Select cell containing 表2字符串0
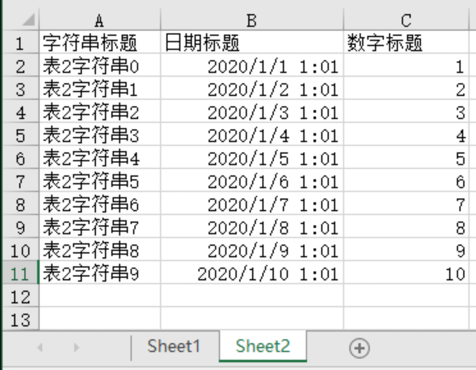This screenshot has width=476, height=370. 99,66
